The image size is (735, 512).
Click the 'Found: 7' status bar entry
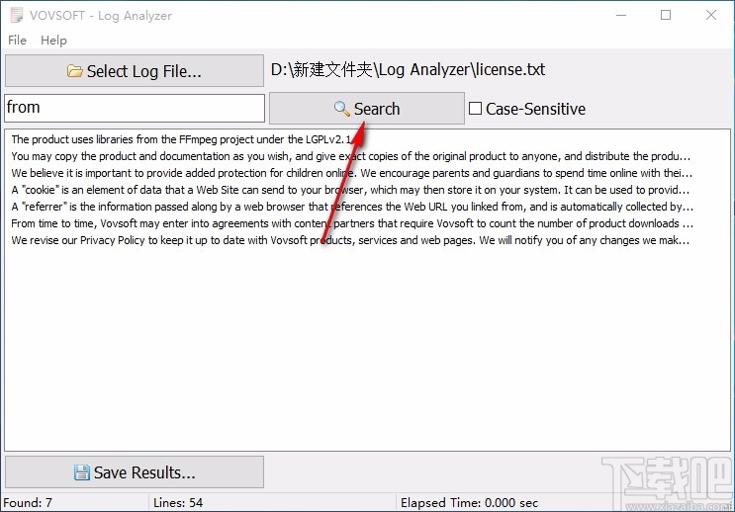(28, 503)
